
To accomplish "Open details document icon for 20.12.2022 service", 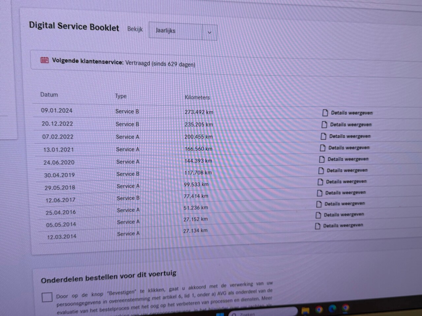I will coord(324,124).
